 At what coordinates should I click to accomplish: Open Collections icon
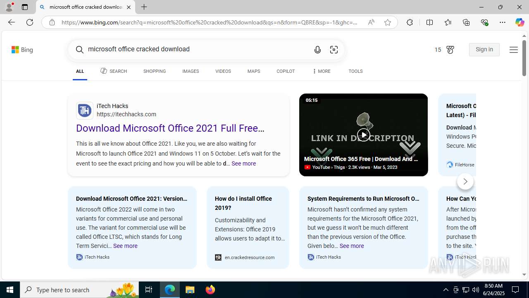point(466,22)
